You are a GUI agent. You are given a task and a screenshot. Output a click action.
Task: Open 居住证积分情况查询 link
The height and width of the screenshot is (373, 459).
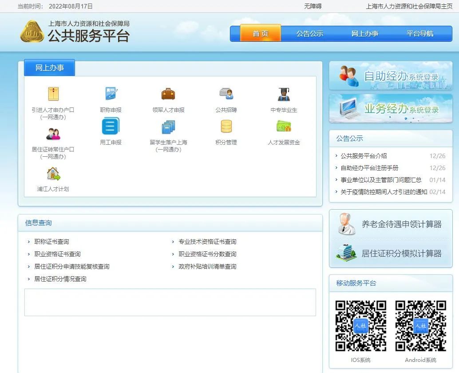(x=60, y=279)
